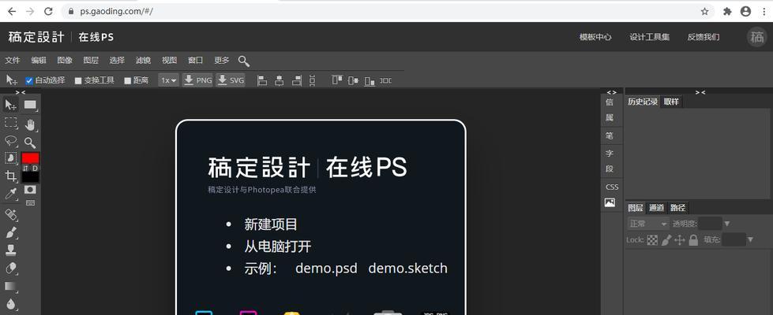Click align top edges icon
773x315 pixels.
(x=337, y=80)
